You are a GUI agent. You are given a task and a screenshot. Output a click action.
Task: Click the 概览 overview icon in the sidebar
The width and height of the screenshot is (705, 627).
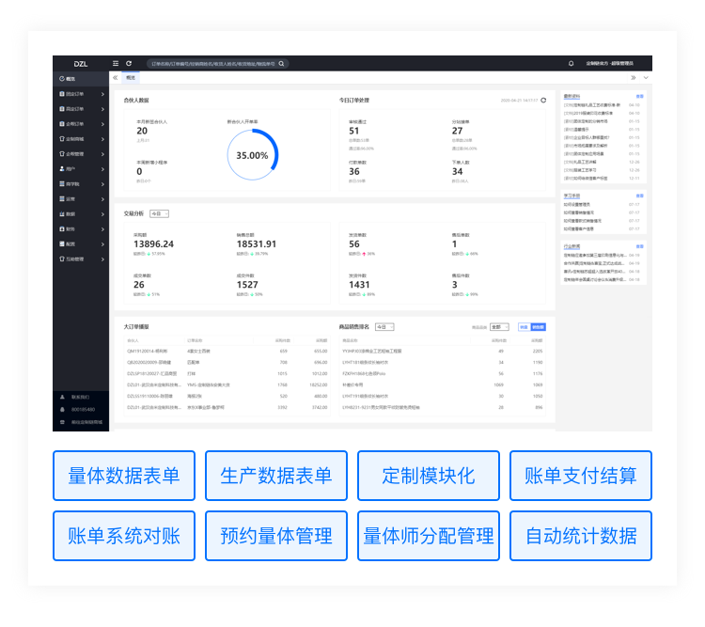62,79
